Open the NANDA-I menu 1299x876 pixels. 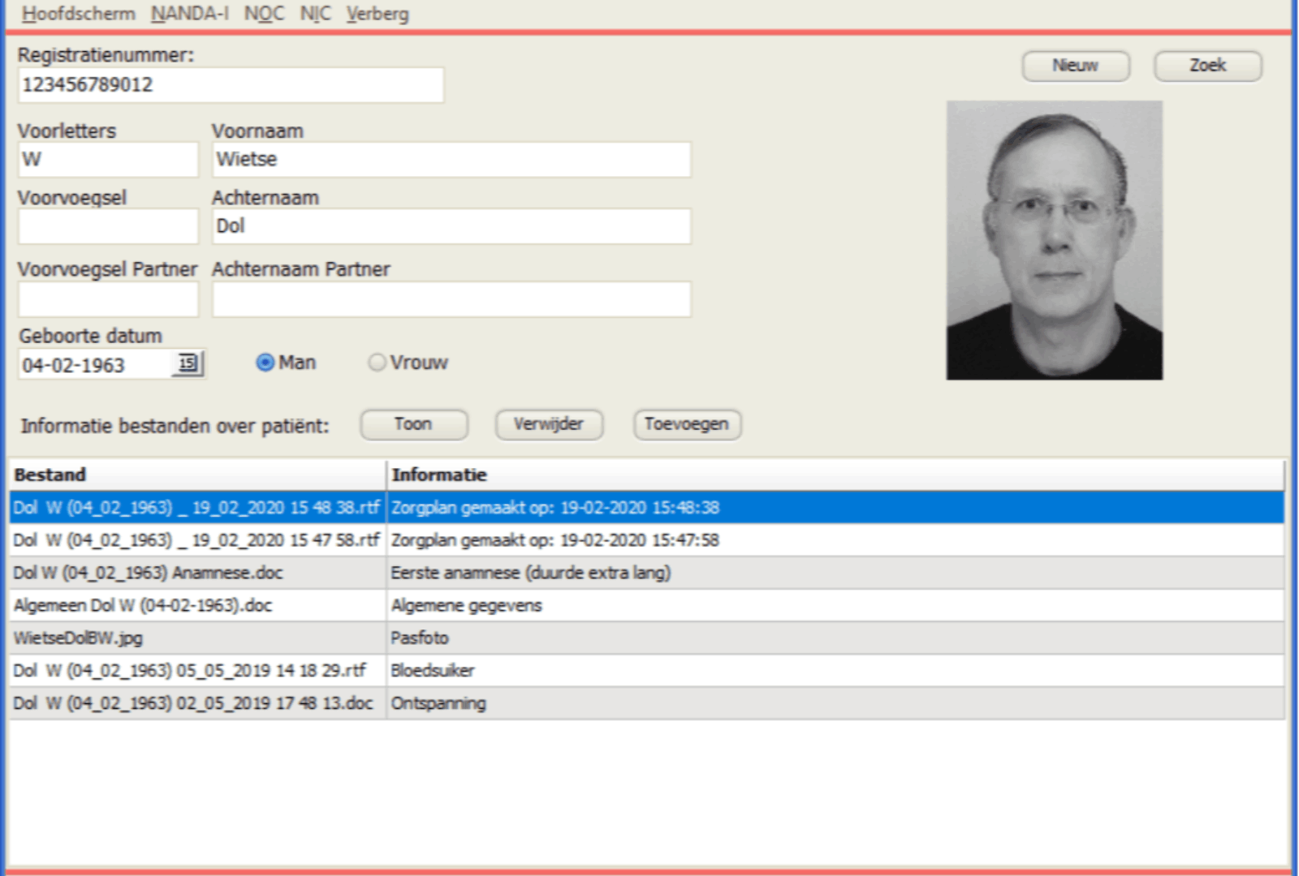click(x=190, y=14)
